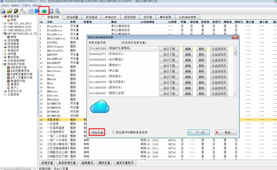Open the 编辑(E) menu
The image size is (277, 170).
[15, 5]
